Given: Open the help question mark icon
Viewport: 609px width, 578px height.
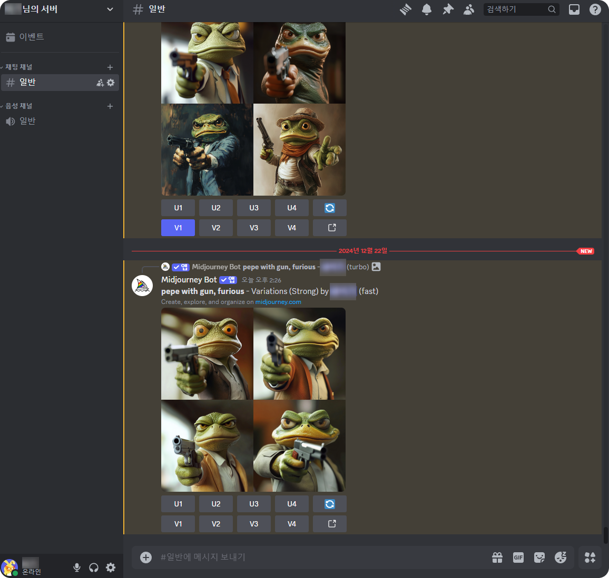Looking at the screenshot, I should pos(595,9).
